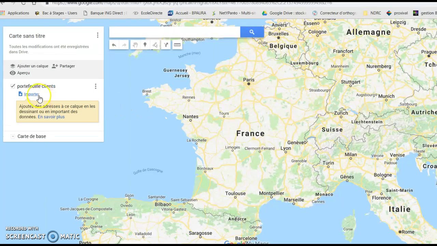Open the EcoleDirecte bookmark

[148, 13]
